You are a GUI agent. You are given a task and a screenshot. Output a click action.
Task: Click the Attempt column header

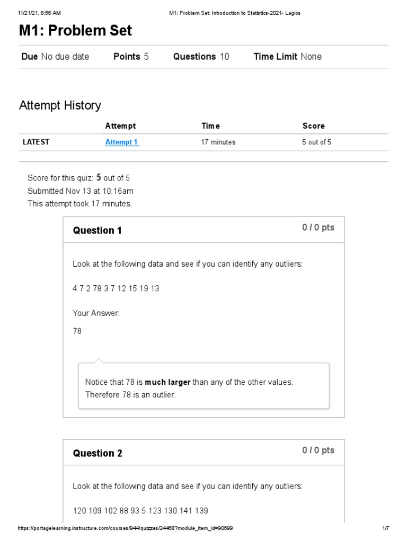pyautogui.click(x=120, y=126)
